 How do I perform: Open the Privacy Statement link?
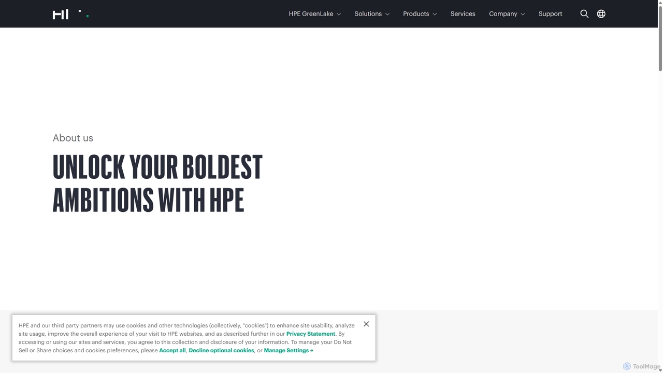coord(311,334)
